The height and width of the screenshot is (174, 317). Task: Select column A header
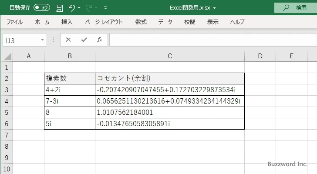[28, 56]
